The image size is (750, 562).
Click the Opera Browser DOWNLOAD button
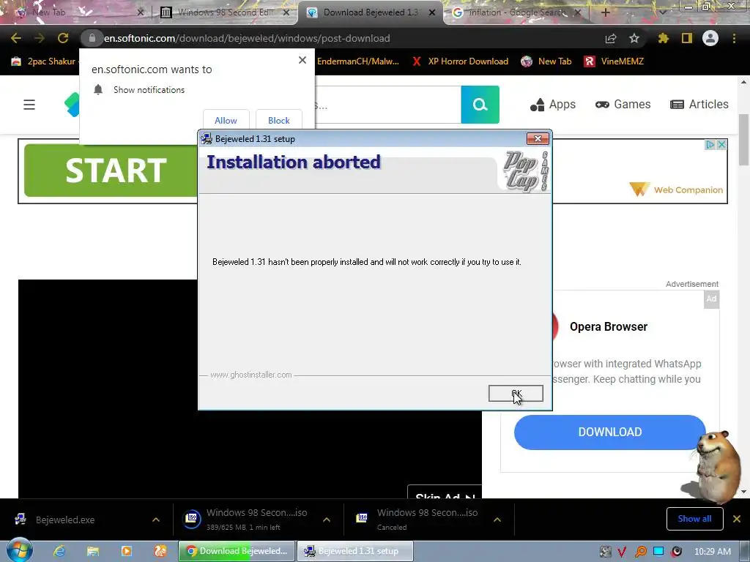coord(610,432)
